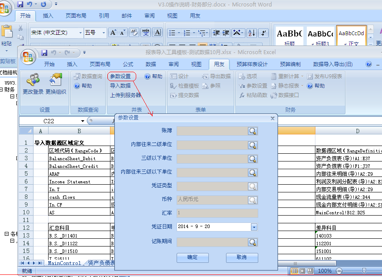Select Word 标题 style thumbnail
The image size is (382, 277).
click(x=290, y=36)
